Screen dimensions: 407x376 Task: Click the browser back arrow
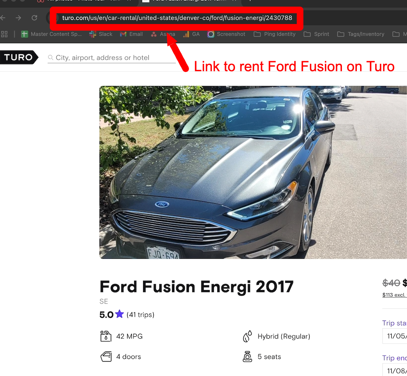click(x=3, y=18)
